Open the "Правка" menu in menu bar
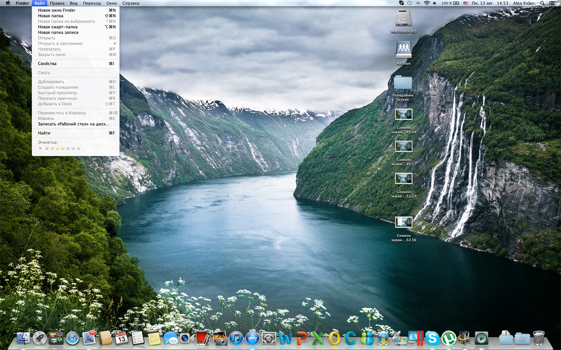 click(x=57, y=3)
